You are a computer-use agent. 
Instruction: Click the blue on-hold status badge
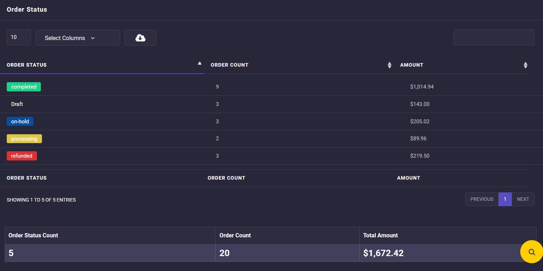(20, 122)
